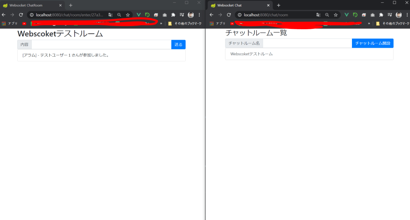Click the camera screenshot extension in left window
The image size is (410, 220).
pos(164,15)
